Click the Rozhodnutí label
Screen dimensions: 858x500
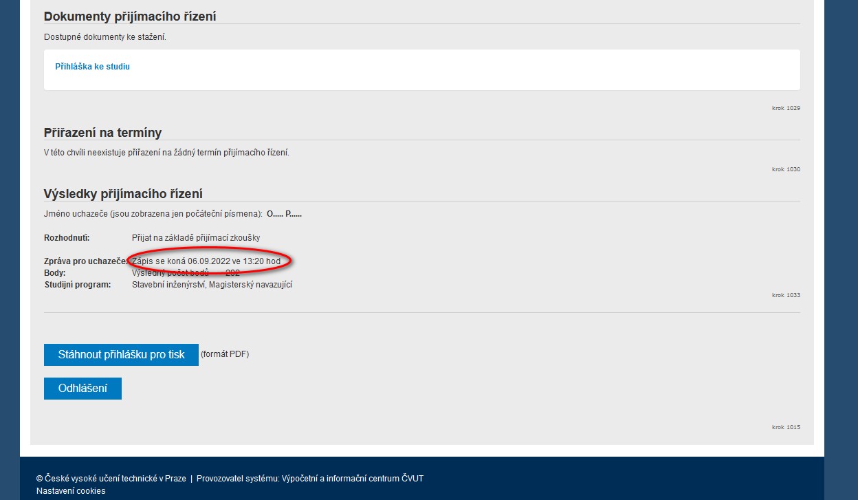coord(67,238)
